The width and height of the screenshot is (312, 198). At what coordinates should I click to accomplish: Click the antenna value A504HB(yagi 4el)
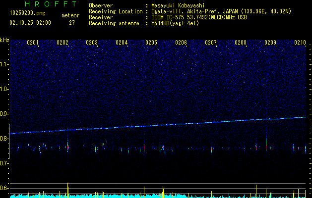tap(175, 23)
